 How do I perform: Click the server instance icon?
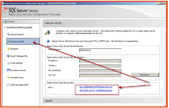point(5,27)
